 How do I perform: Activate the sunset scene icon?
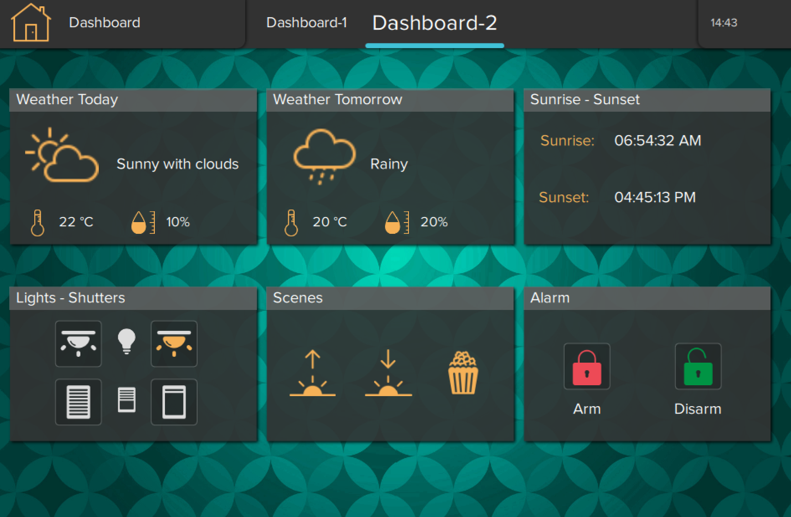point(388,373)
